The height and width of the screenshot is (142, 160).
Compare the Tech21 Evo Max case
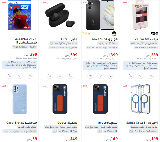click(151, 76)
